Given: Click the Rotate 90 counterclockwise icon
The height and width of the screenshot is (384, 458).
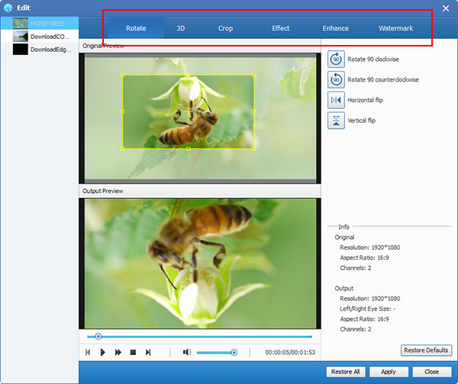Looking at the screenshot, I should point(336,79).
